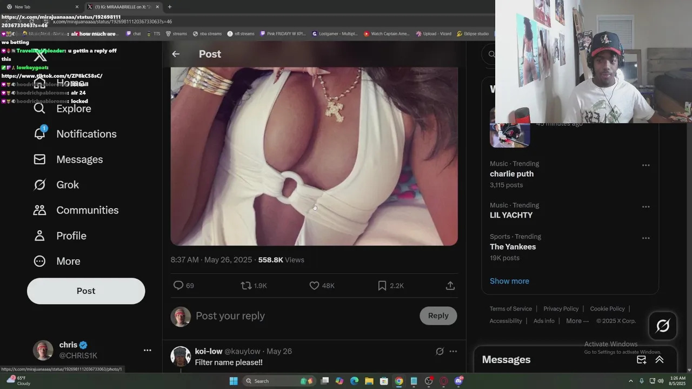Open the Watch Captain America bookmark
This screenshot has height=389, width=692.
click(x=387, y=33)
